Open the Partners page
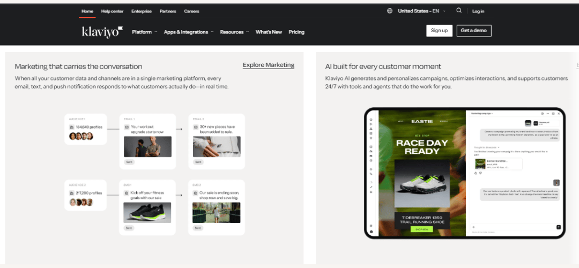 pos(168,11)
